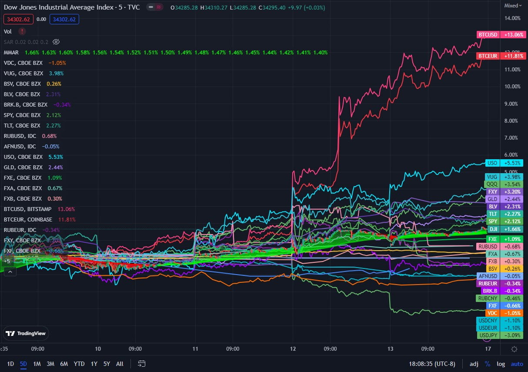Enable logarithmic scale via the log icon
The height and width of the screenshot is (372, 528).
click(501, 364)
